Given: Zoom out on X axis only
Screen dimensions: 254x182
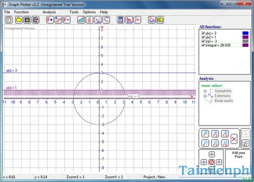Looking at the screenshot, I should [x=225, y=143].
